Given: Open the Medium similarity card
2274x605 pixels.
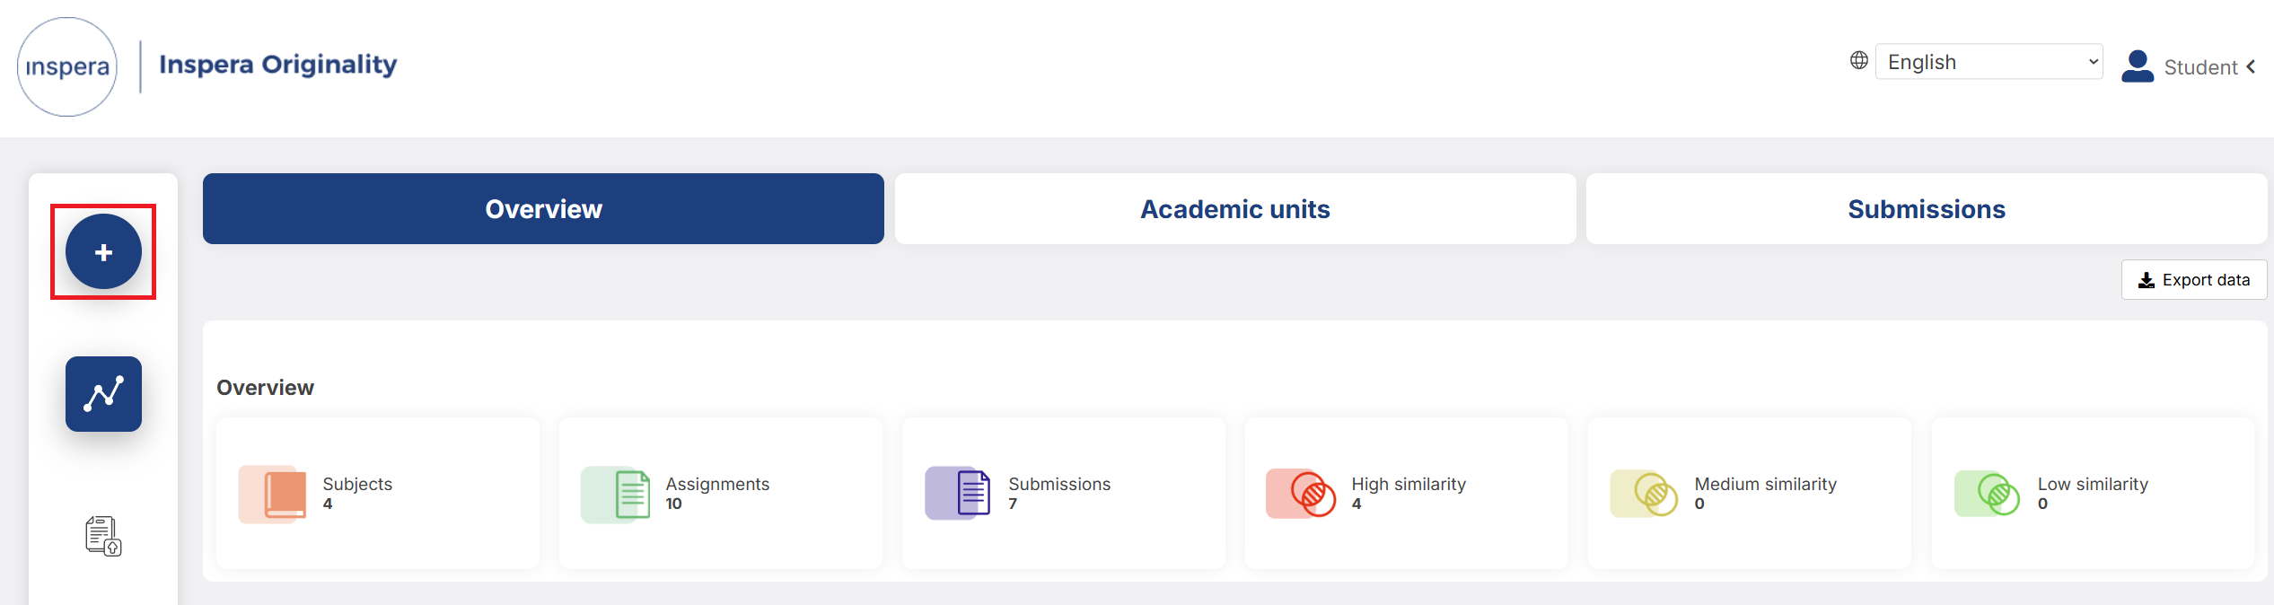Looking at the screenshot, I should pos(1750,493).
